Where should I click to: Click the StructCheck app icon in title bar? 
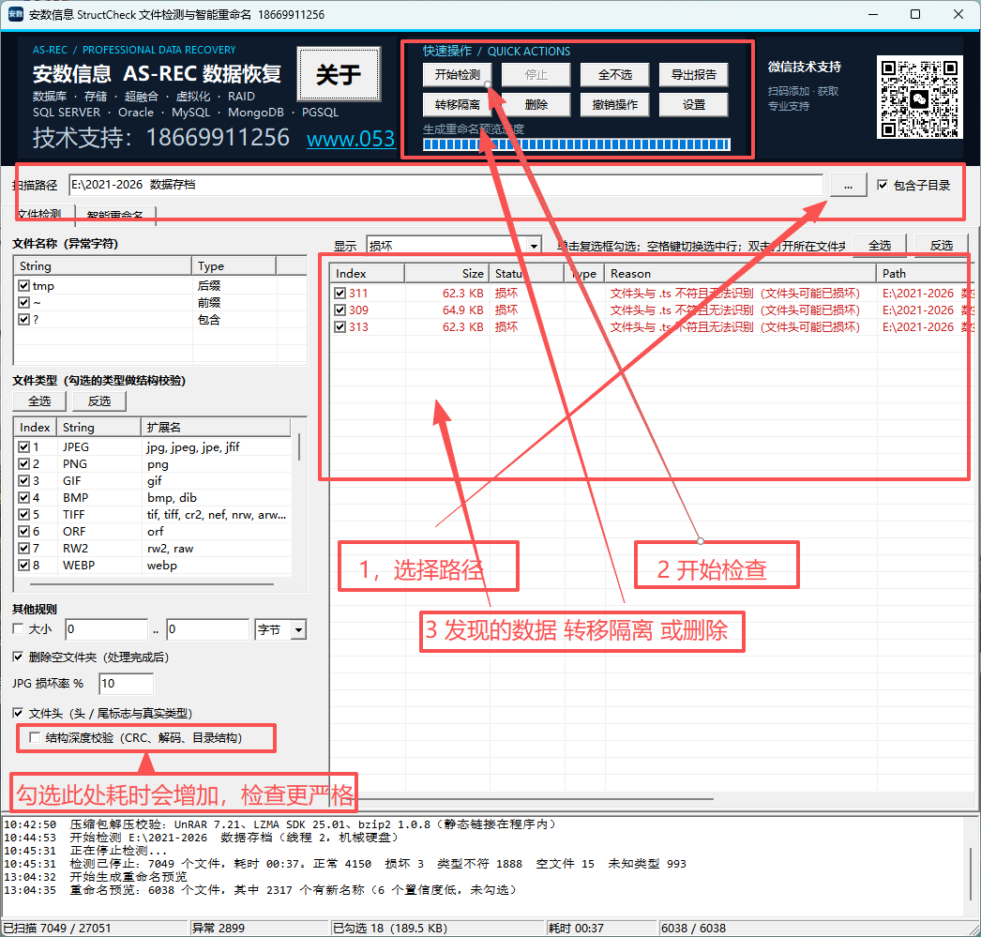click(x=15, y=14)
